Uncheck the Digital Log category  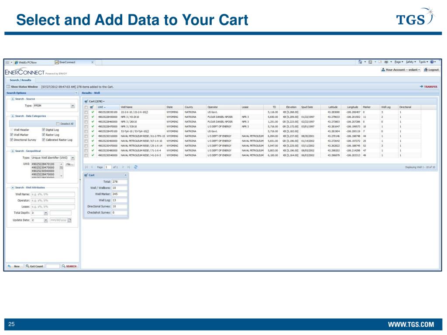[x=44, y=130]
